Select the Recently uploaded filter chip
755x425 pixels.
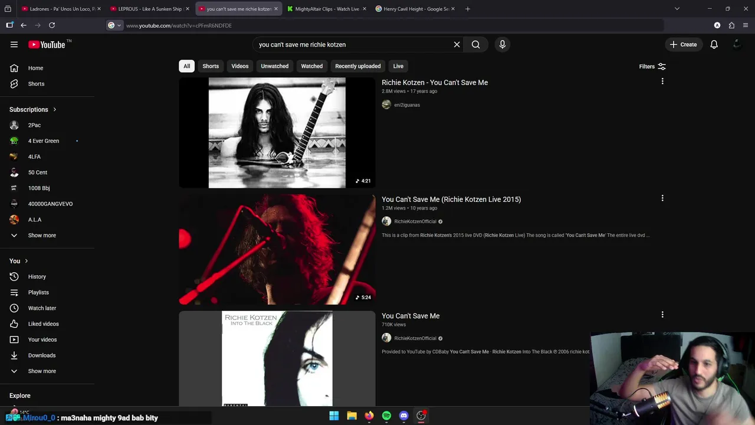[x=358, y=66]
